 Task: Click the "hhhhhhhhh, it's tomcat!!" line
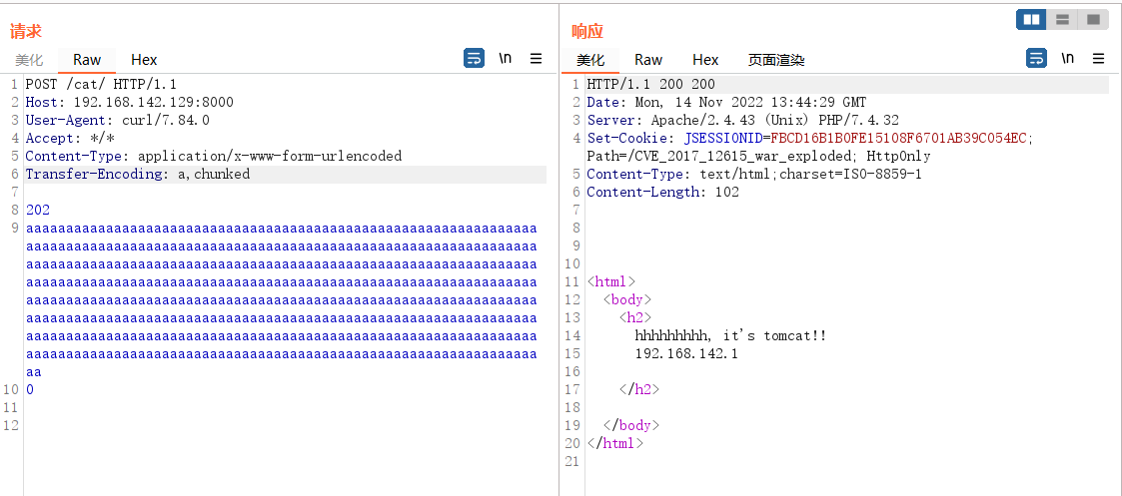tap(731, 336)
